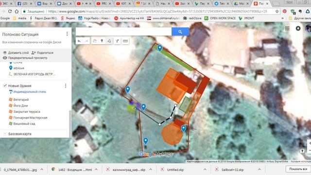Click Pinterest extension icon
This screenshot has height=175, width=311.
coord(285,11)
